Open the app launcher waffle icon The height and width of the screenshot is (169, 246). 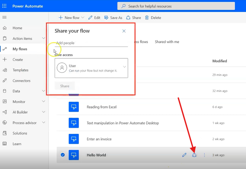click(x=5, y=6)
